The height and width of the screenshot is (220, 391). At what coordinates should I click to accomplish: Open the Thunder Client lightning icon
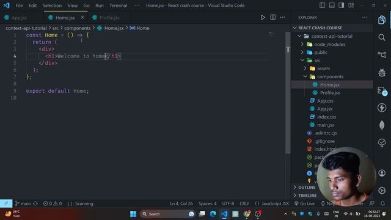coord(382,108)
